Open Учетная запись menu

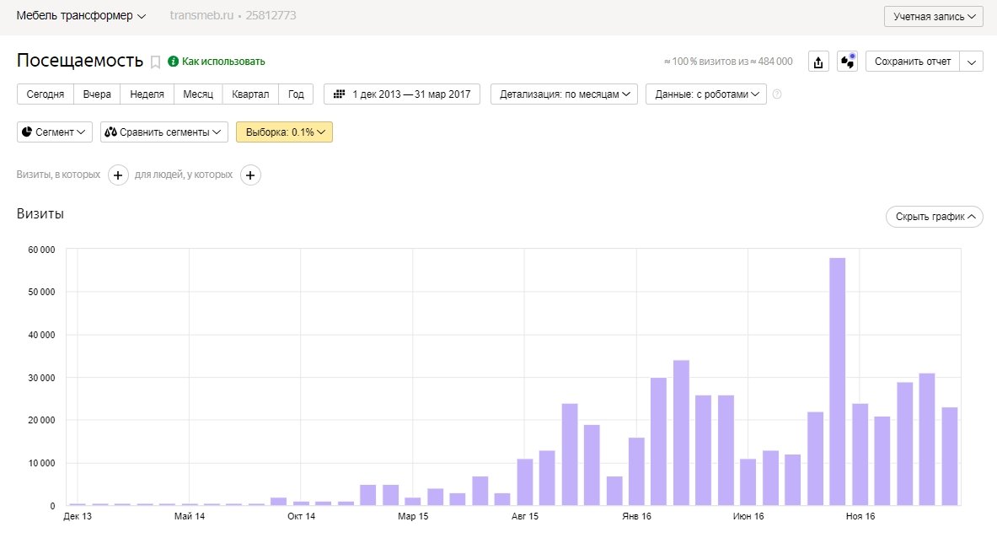[x=933, y=17]
